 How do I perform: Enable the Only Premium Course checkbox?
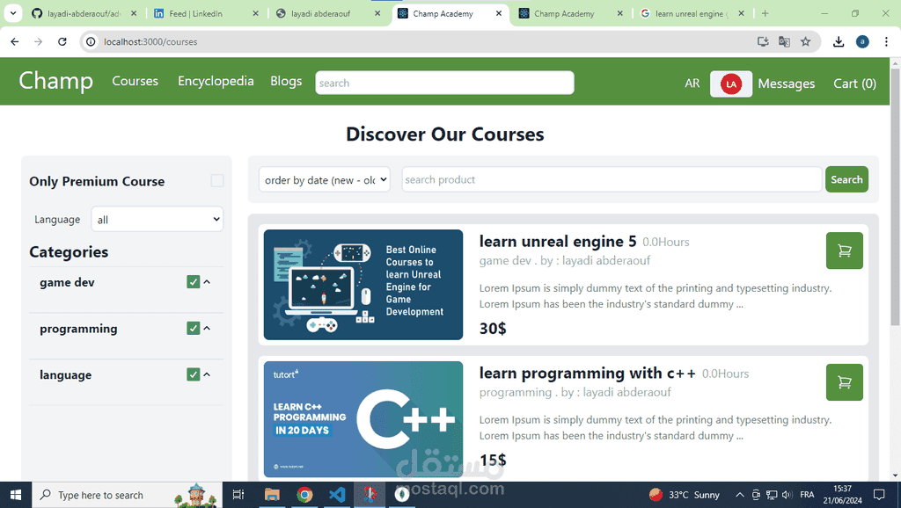[x=217, y=181]
